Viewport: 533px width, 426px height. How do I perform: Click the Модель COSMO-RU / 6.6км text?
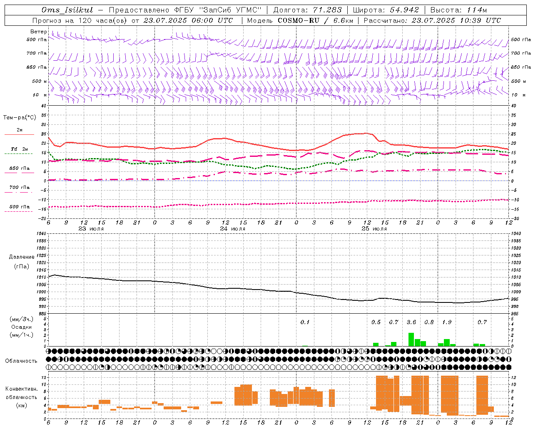pyautogui.click(x=300, y=20)
